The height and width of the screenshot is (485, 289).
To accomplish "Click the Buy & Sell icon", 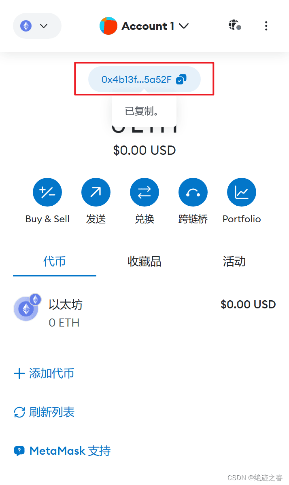I will (x=47, y=192).
